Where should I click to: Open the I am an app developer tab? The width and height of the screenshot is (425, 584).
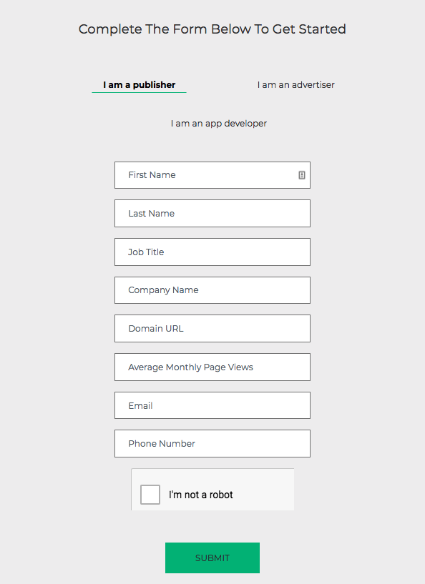click(219, 123)
